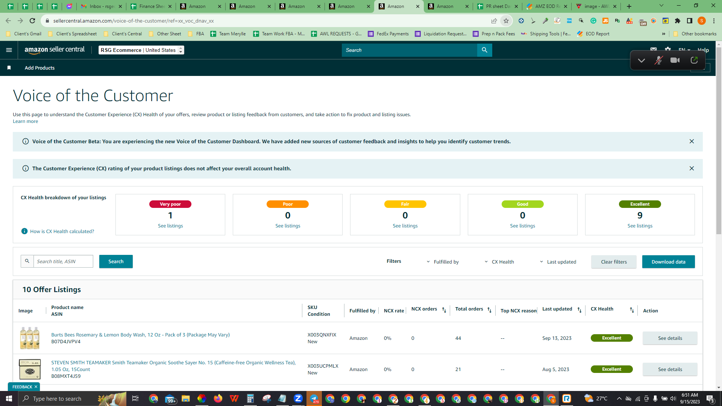
Task: Toggle the camera in the call overlay
Action: (x=675, y=60)
